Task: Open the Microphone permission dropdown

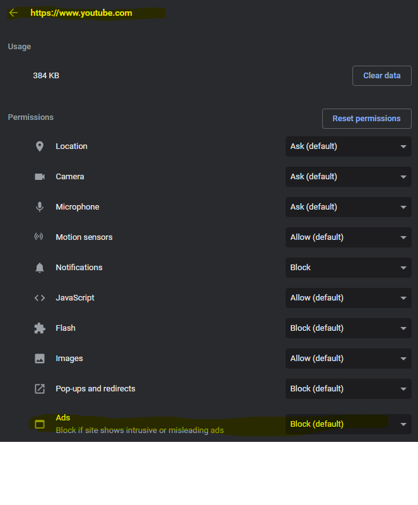Action: 348,207
